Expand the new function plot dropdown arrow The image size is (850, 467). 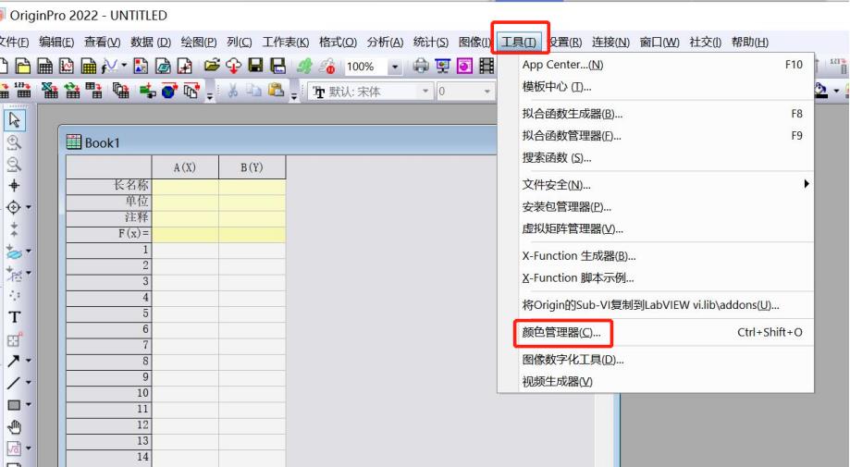click(x=124, y=66)
